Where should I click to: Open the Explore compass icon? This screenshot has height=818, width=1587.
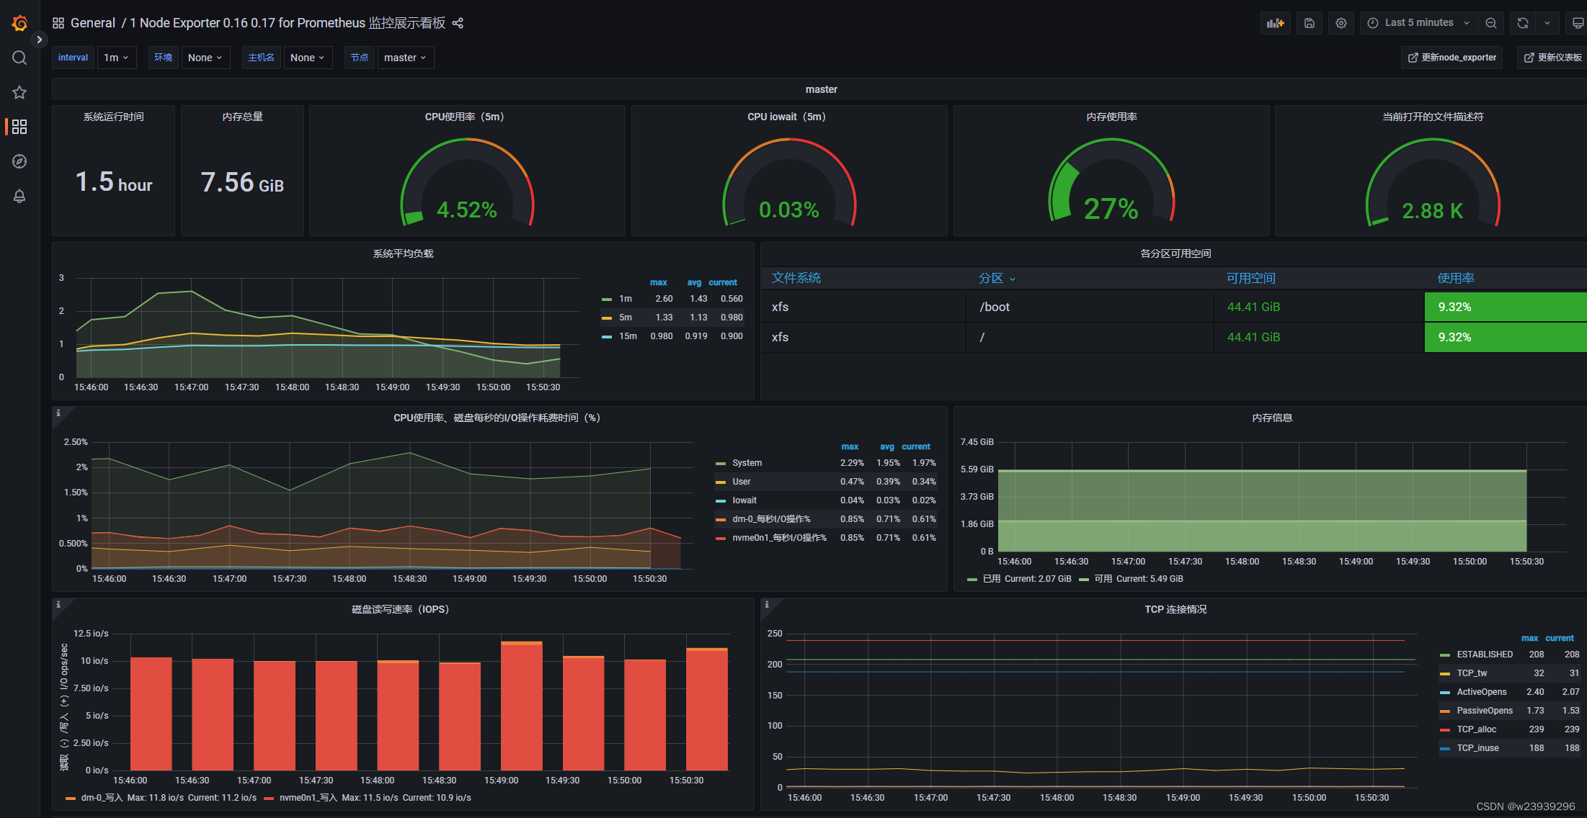pos(19,161)
